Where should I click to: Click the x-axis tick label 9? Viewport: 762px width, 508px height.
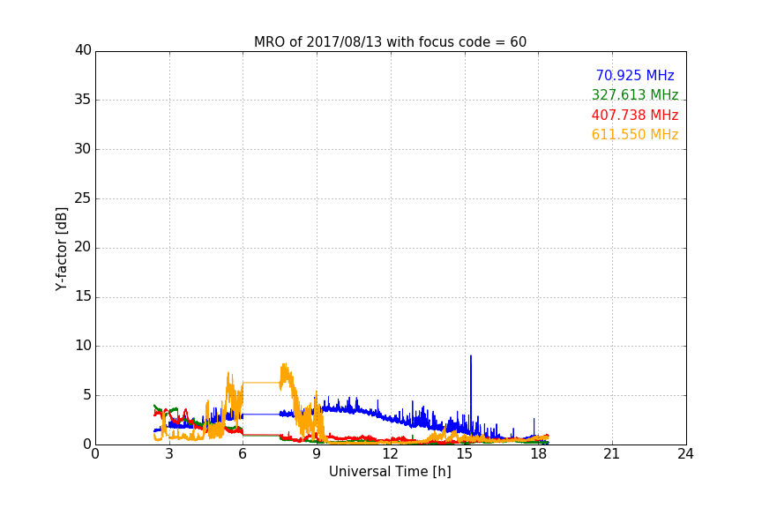[x=317, y=454]
